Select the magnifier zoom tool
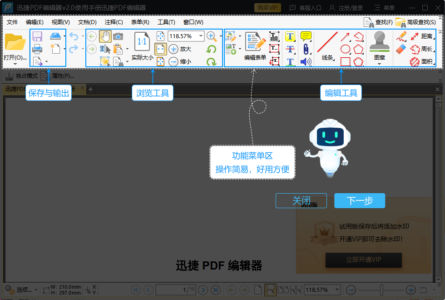Viewport: 445px width, 300px height. coord(212,36)
